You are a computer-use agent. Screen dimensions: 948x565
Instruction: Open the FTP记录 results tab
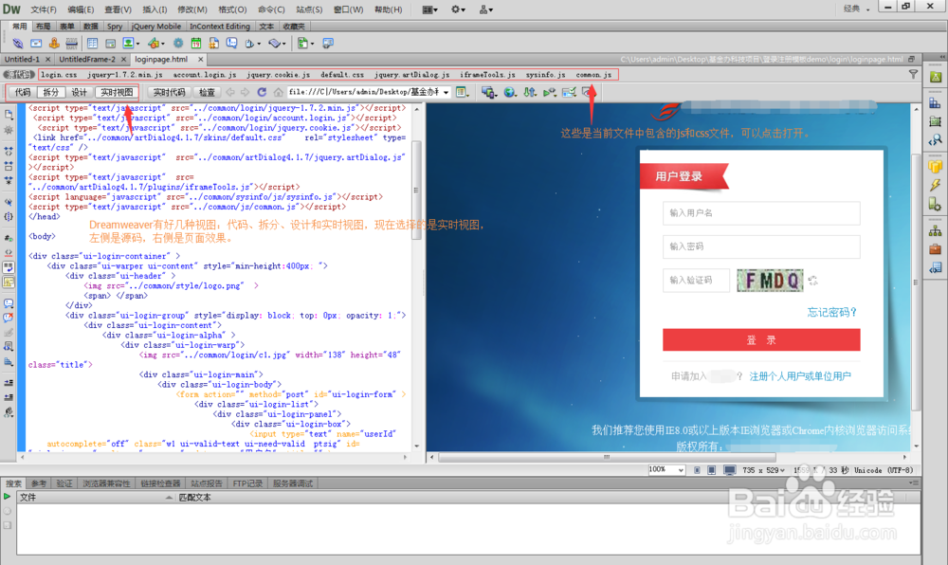(x=247, y=483)
